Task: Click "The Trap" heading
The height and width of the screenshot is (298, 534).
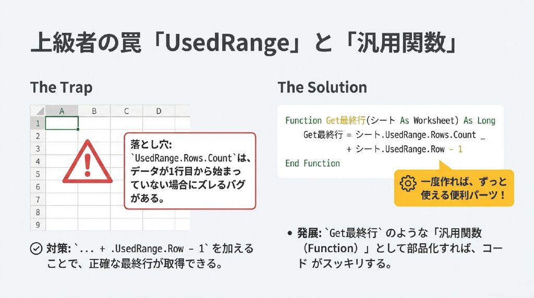Action: [61, 87]
